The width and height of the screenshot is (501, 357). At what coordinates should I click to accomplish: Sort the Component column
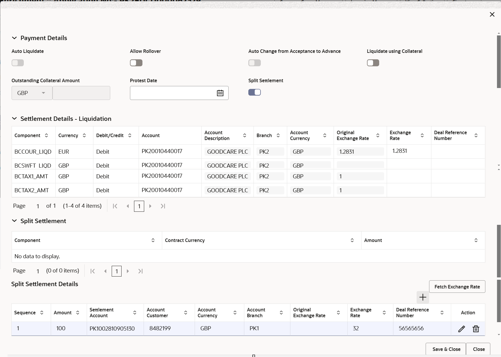coord(46,135)
